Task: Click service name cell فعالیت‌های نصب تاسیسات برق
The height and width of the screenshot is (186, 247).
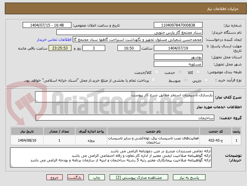Action: click(153, 140)
